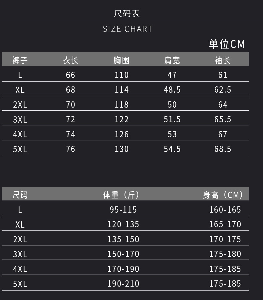Click the garment length value 76
The width and height of the screenshot is (263, 300).
(x=71, y=149)
